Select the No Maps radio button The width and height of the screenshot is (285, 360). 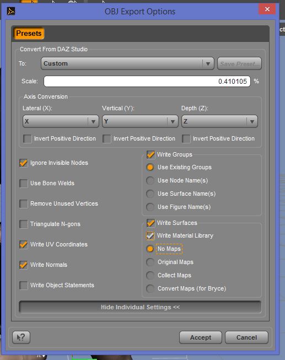pos(150,249)
